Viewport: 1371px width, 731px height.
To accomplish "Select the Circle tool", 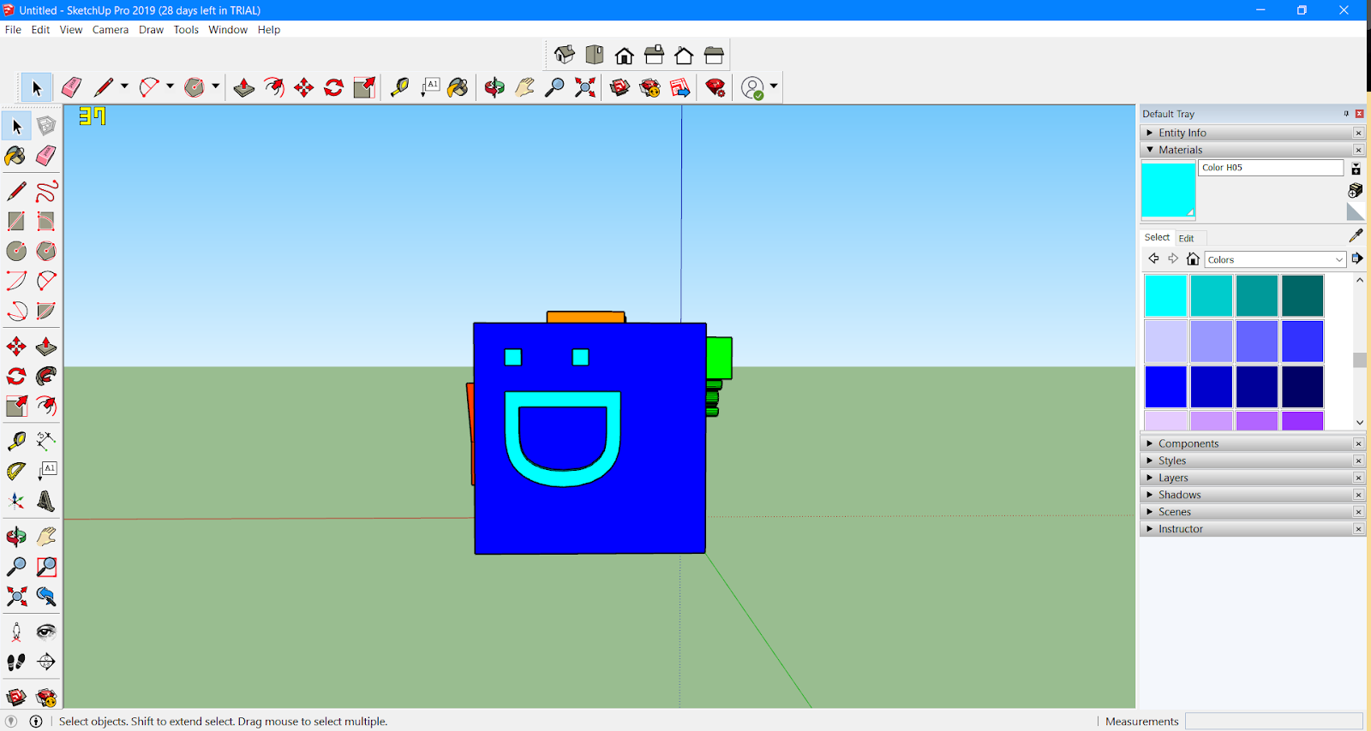I will pyautogui.click(x=16, y=251).
